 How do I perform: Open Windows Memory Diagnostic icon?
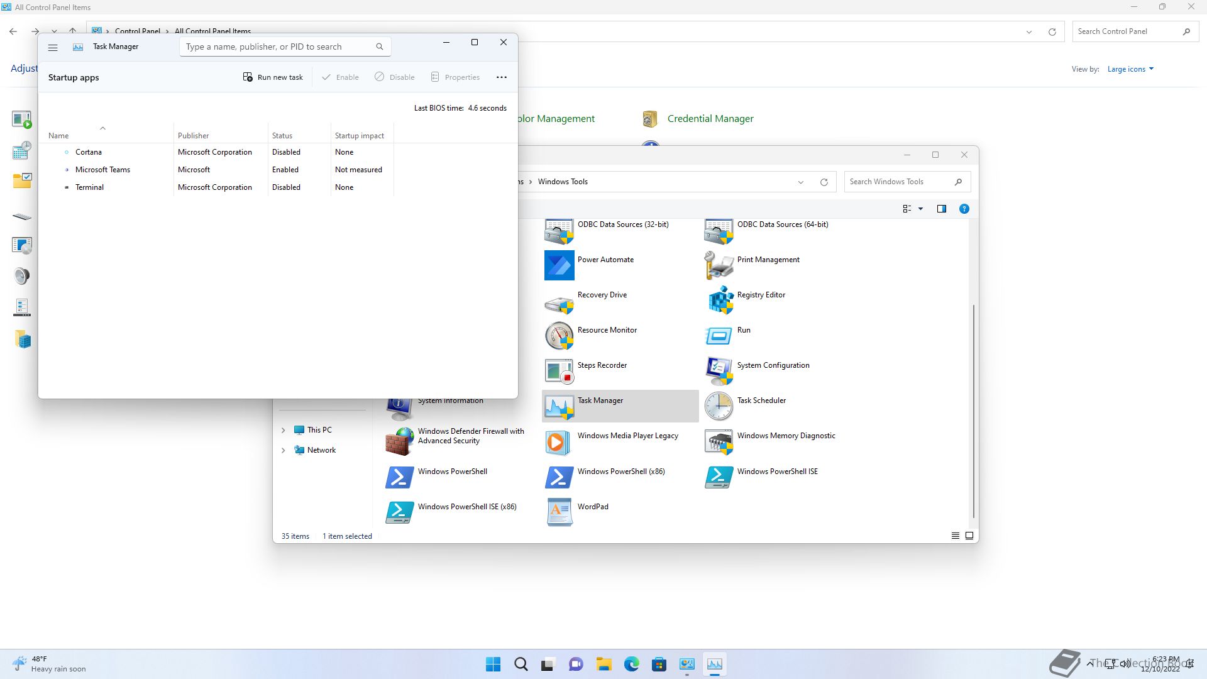coord(719,441)
